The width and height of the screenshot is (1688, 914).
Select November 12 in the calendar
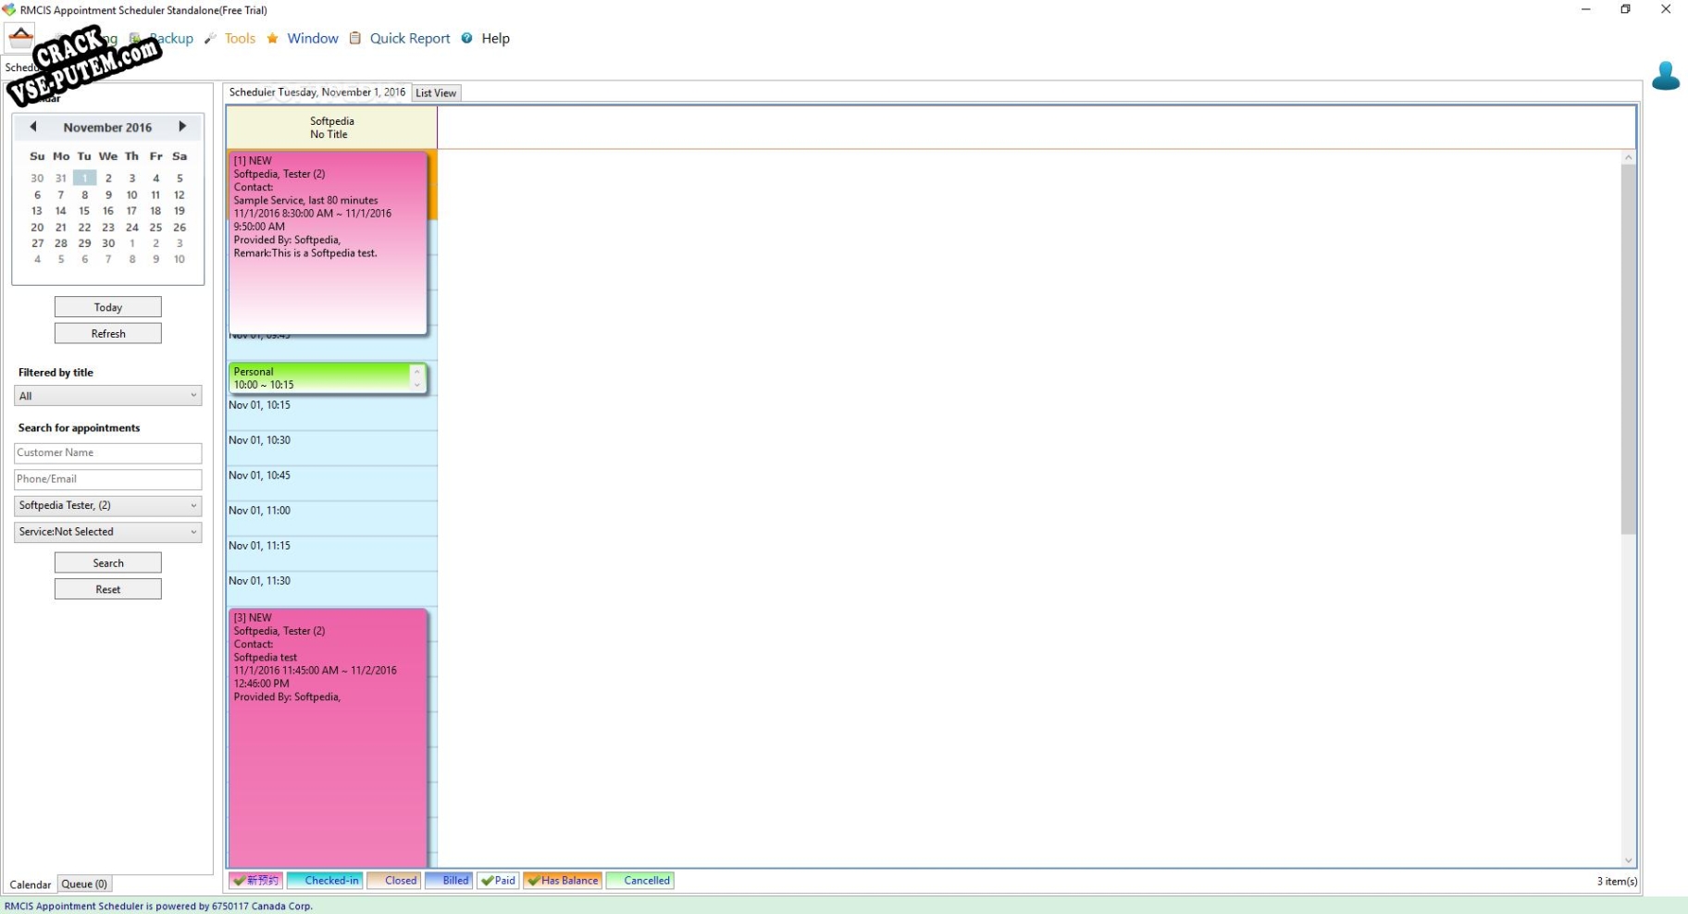click(x=180, y=194)
